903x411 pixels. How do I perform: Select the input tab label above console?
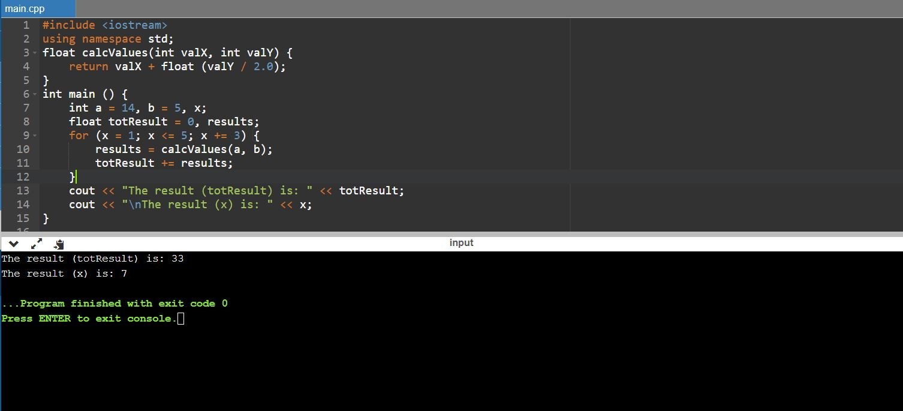point(461,242)
